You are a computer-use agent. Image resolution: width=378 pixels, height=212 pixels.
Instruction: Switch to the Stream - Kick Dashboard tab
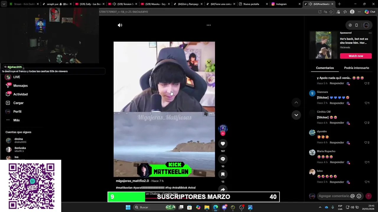(24, 4)
